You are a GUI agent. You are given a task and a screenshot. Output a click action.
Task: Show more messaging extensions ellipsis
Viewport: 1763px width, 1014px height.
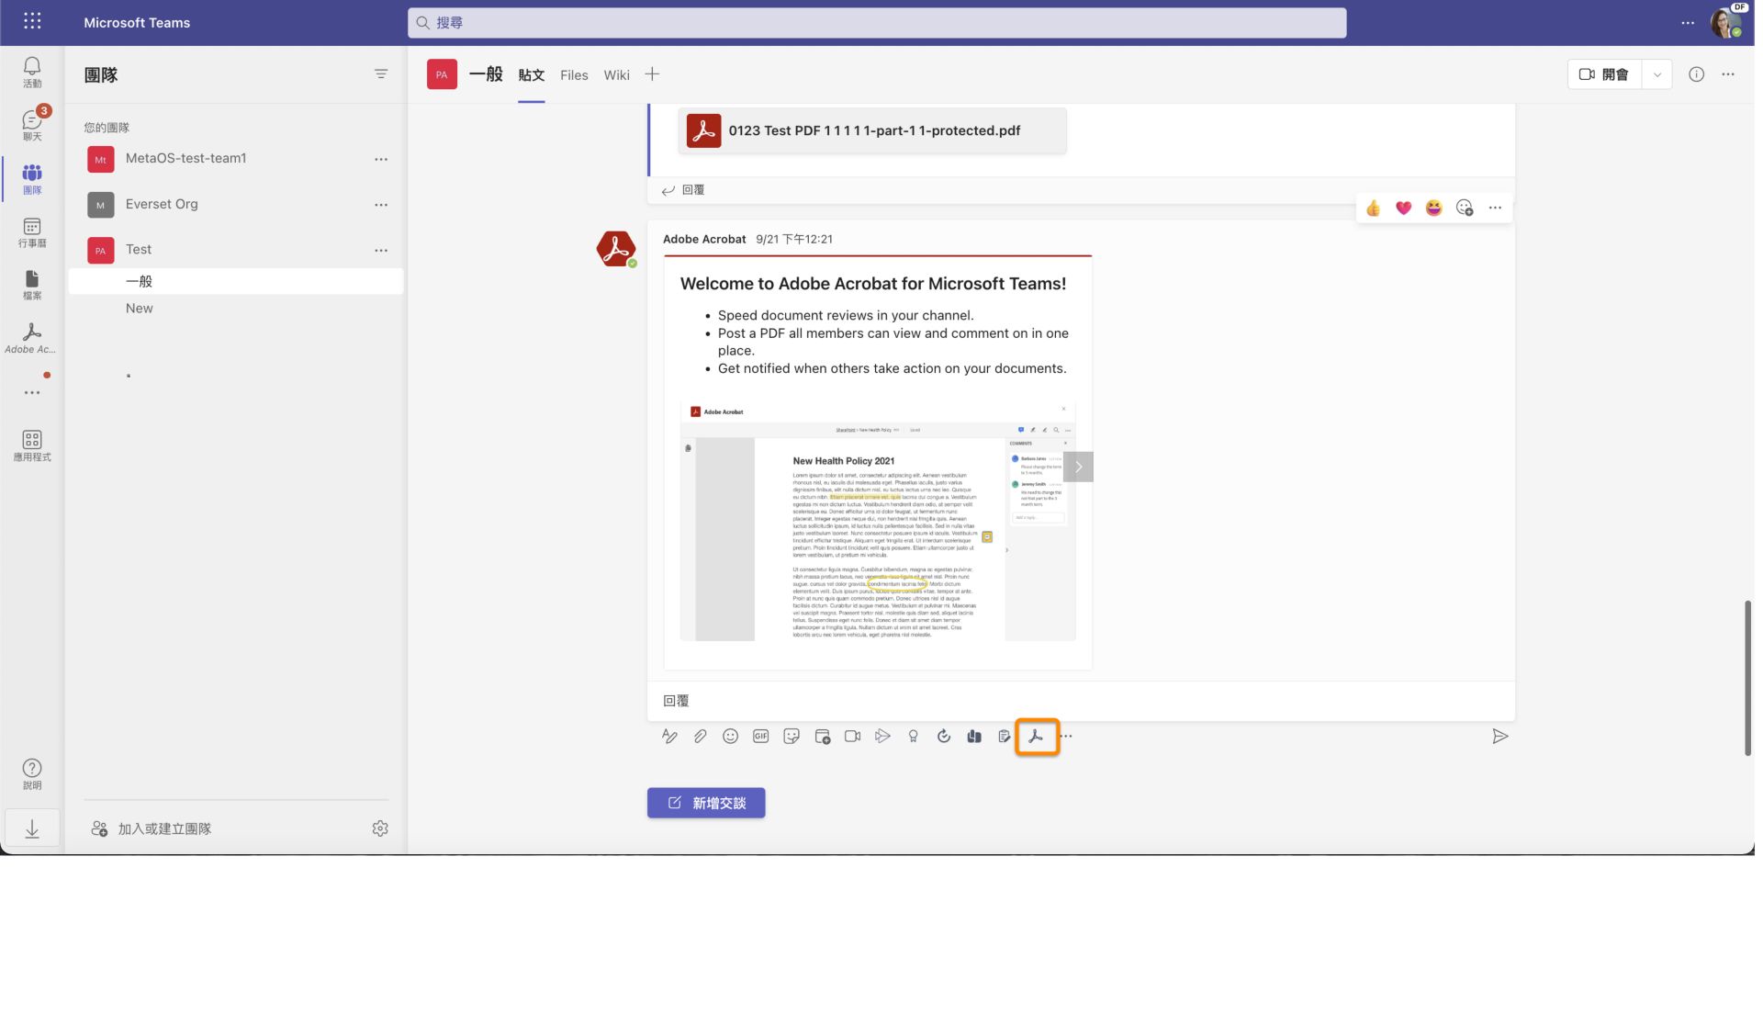click(1066, 737)
